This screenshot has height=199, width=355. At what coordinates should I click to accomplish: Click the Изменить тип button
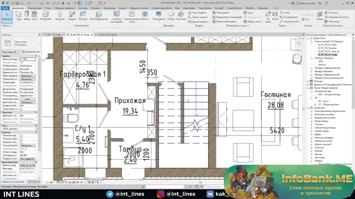(31, 52)
